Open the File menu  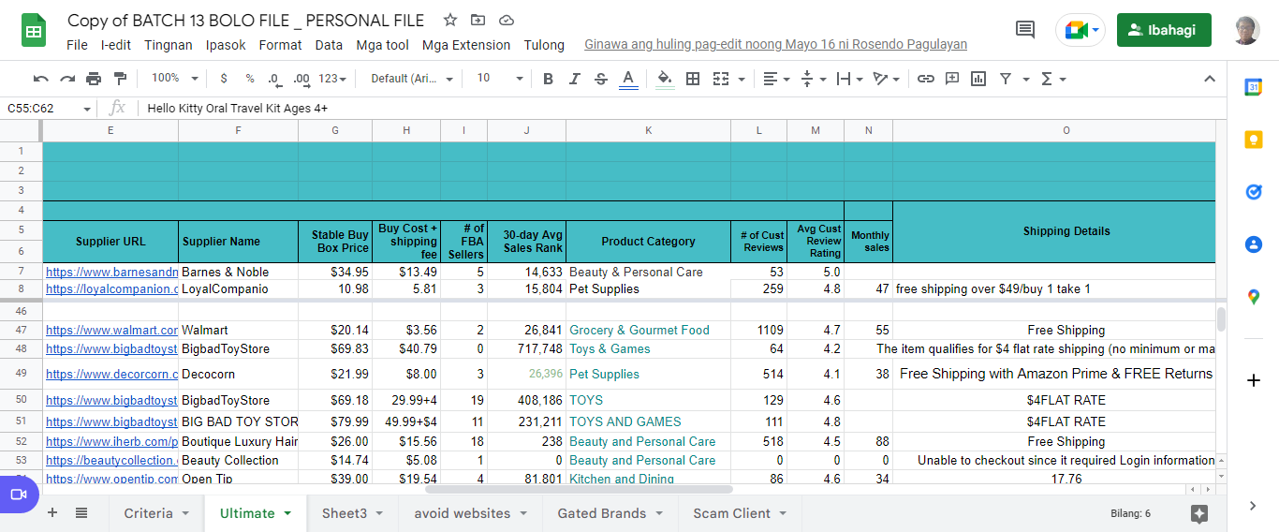[78, 45]
